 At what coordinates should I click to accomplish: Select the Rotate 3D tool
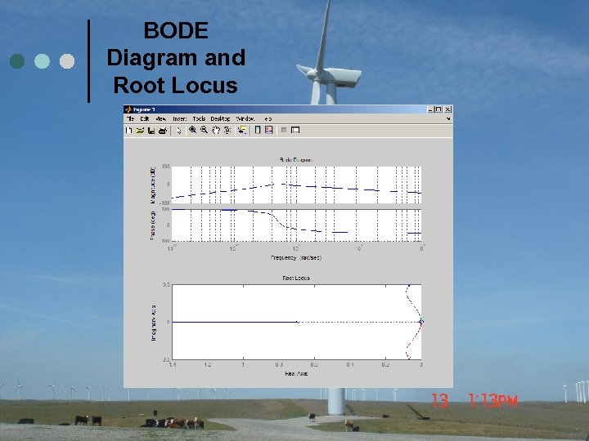(227, 130)
